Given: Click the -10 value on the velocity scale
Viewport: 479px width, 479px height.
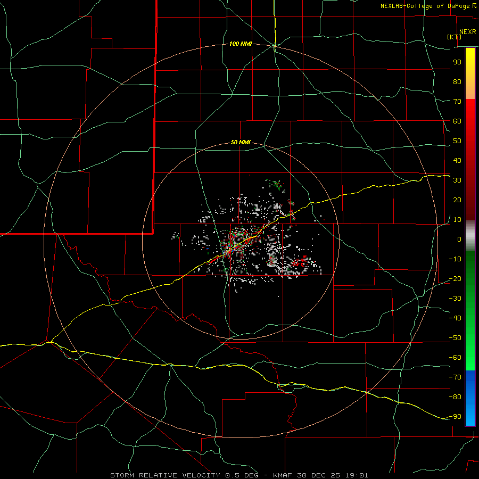Looking at the screenshot, I should click(455, 259).
